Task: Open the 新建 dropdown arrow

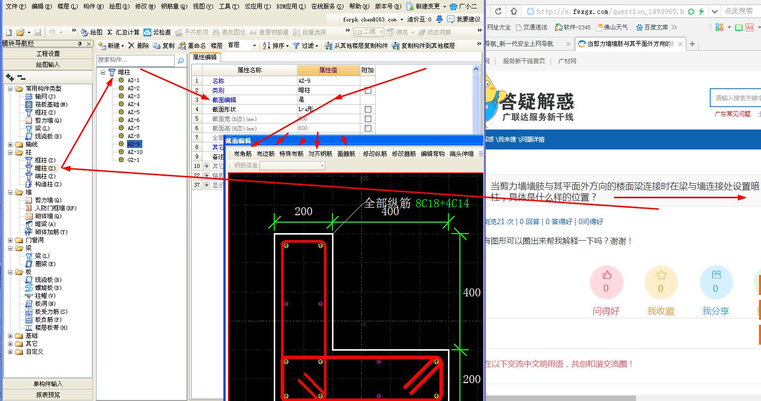Action: coord(123,46)
